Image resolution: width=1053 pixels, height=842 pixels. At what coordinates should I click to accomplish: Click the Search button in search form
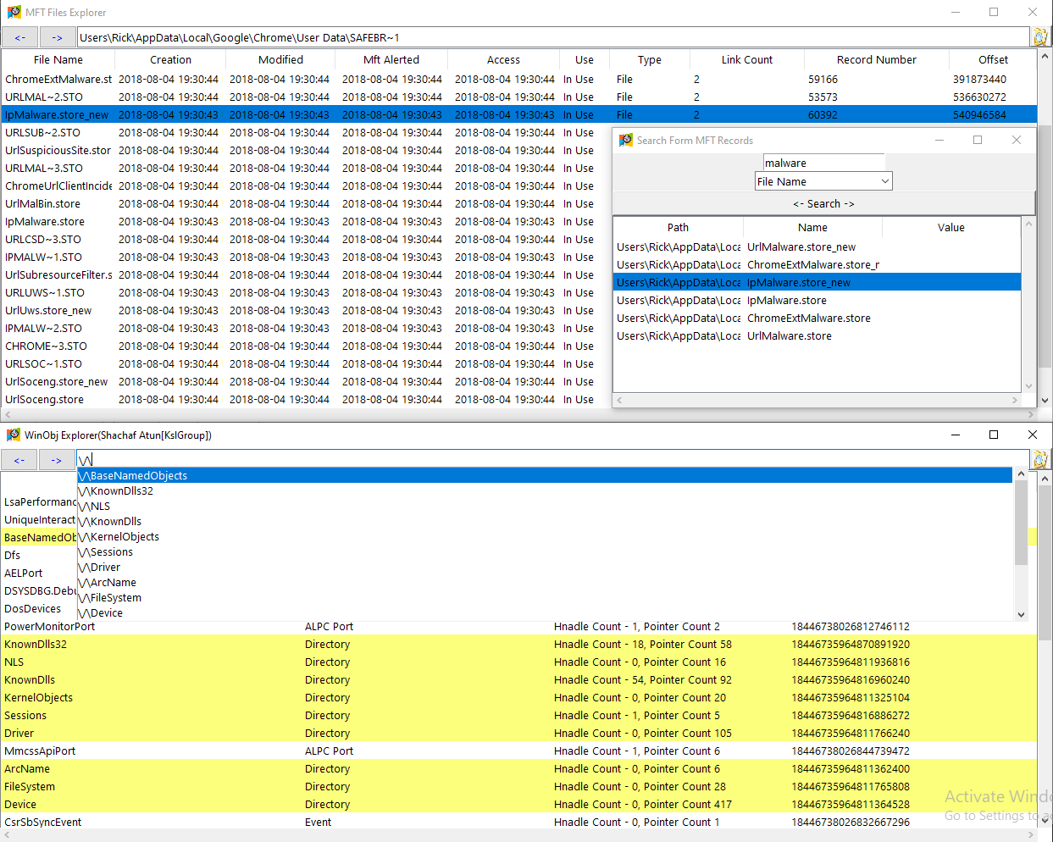click(x=823, y=204)
